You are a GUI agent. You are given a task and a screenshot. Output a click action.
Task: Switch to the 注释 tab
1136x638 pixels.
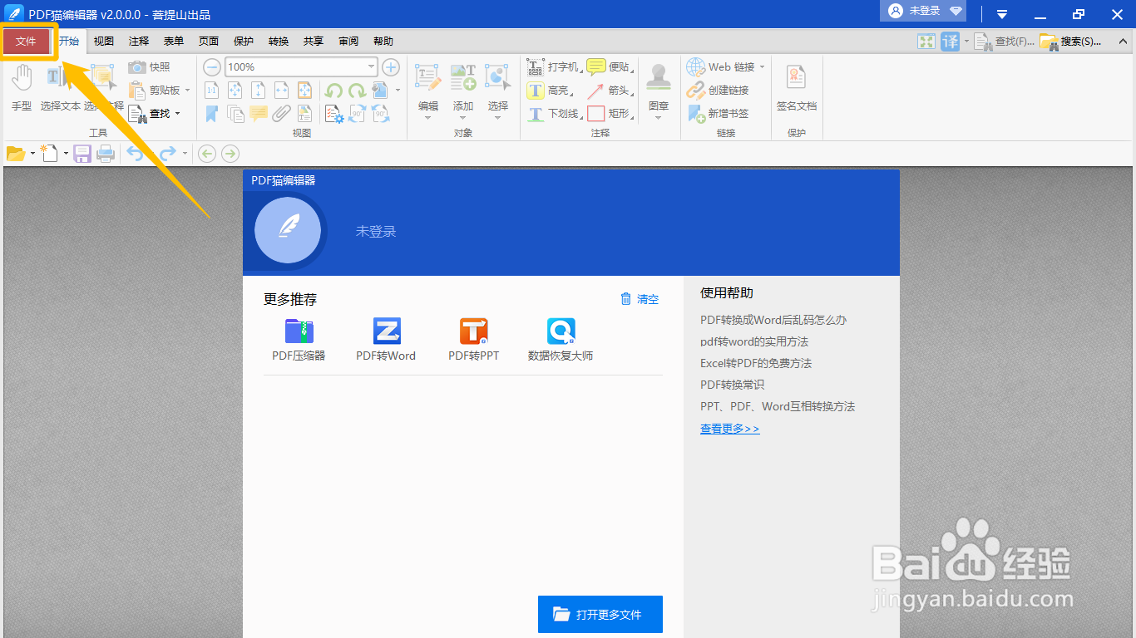click(139, 41)
